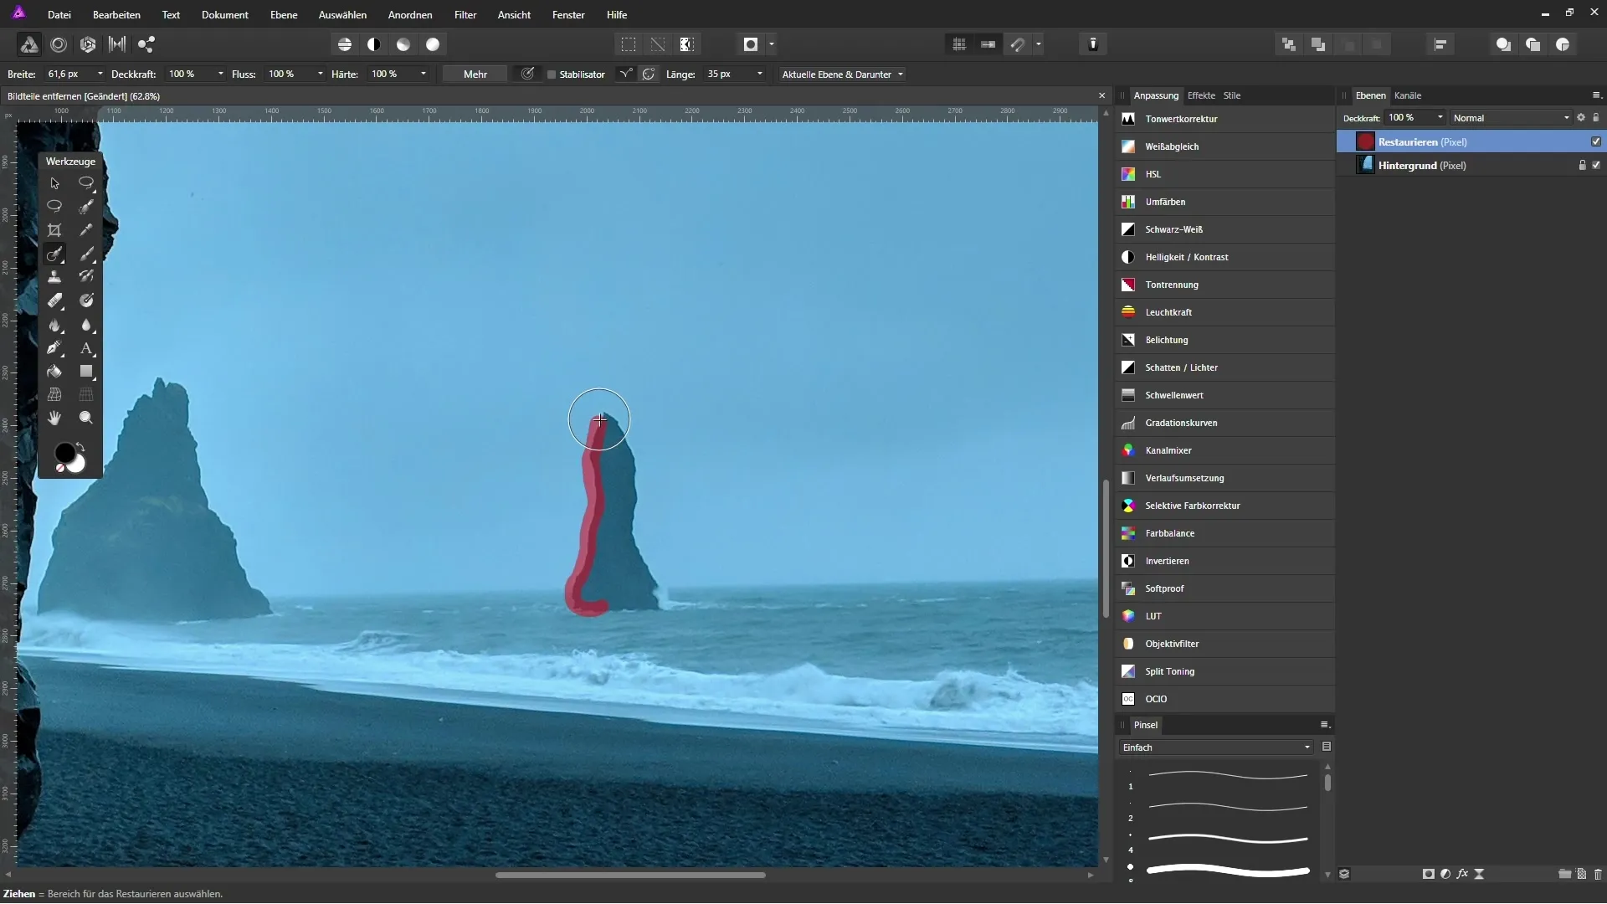The height and width of the screenshot is (904, 1607).
Task: Add a Selektive Farbkorrektur adjustment
Action: click(1225, 506)
